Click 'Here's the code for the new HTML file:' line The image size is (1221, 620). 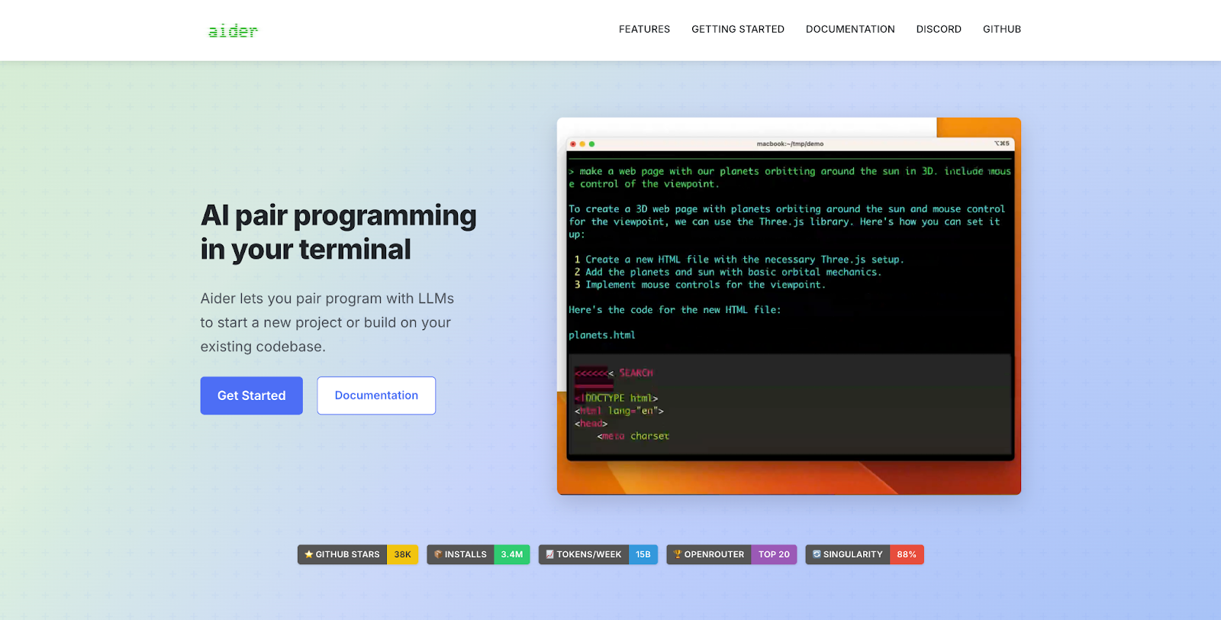675,310
